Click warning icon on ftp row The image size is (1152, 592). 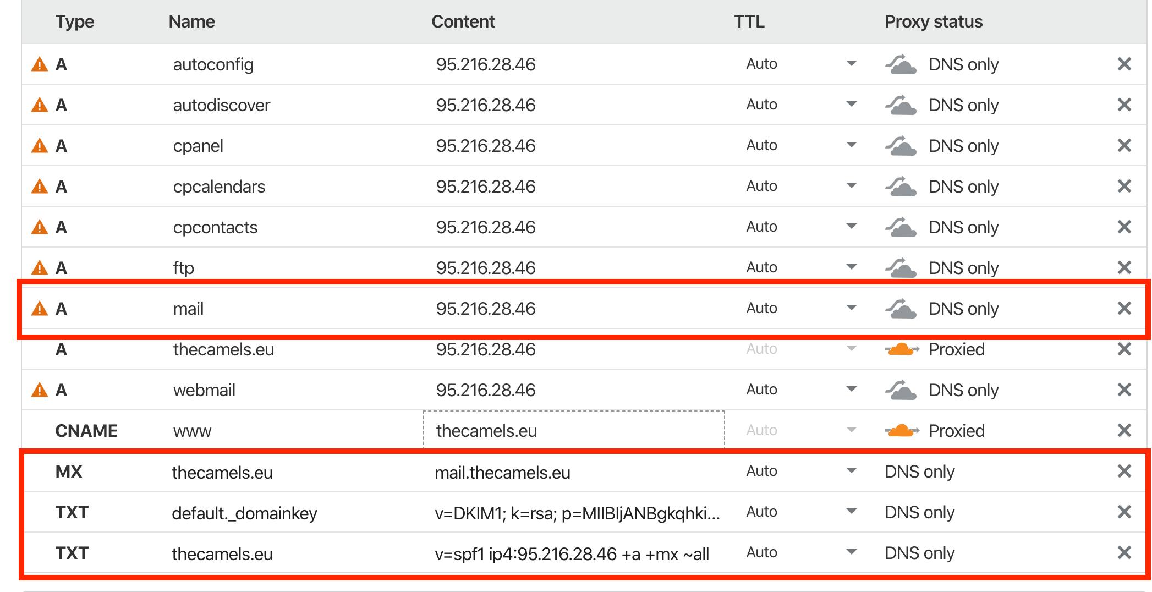point(40,268)
